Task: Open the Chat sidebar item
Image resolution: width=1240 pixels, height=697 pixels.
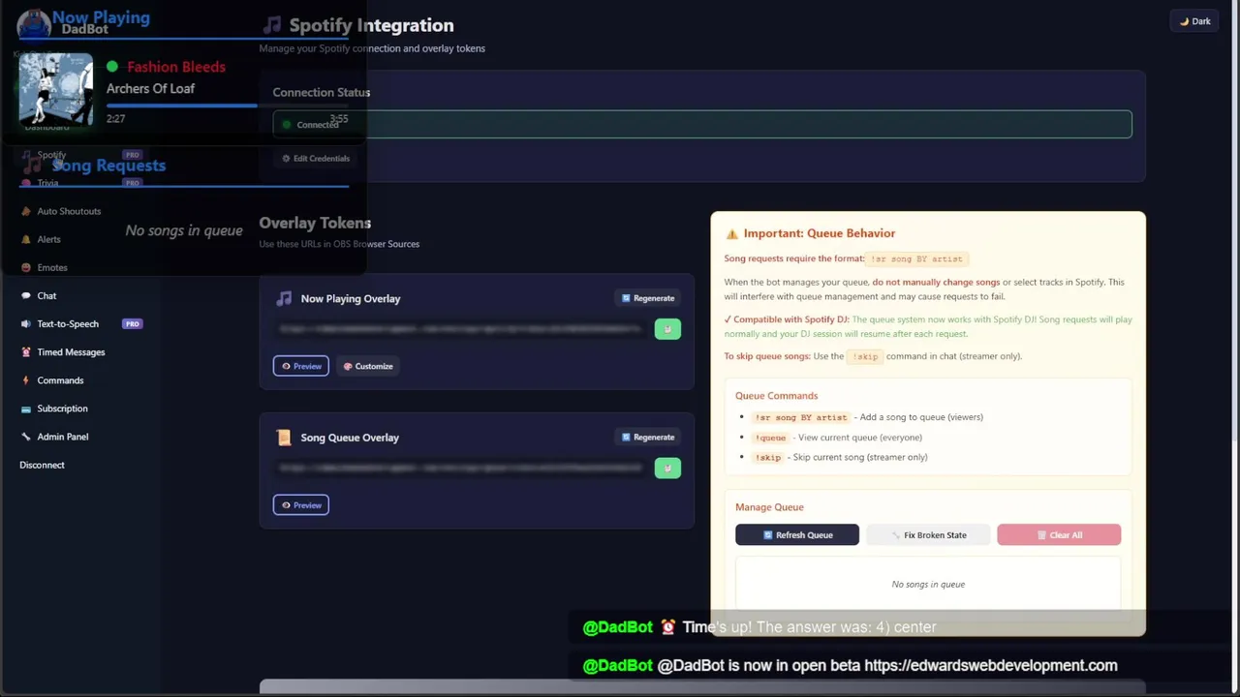Action: [46, 295]
